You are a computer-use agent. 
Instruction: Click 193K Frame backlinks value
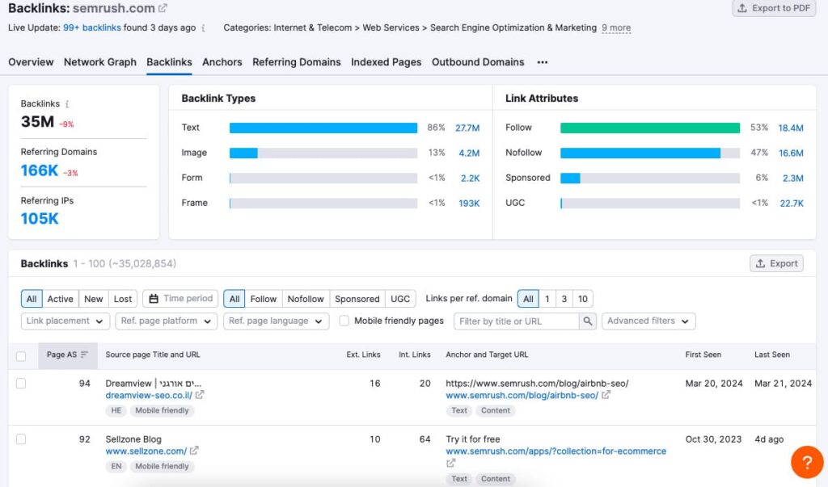(469, 204)
